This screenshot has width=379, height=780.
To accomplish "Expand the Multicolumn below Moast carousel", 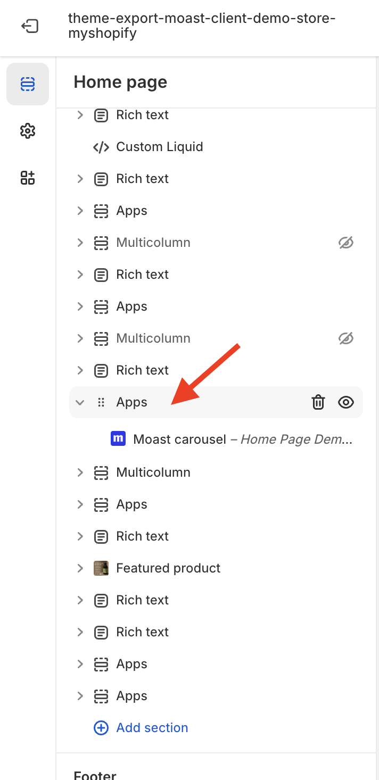I will [80, 472].
